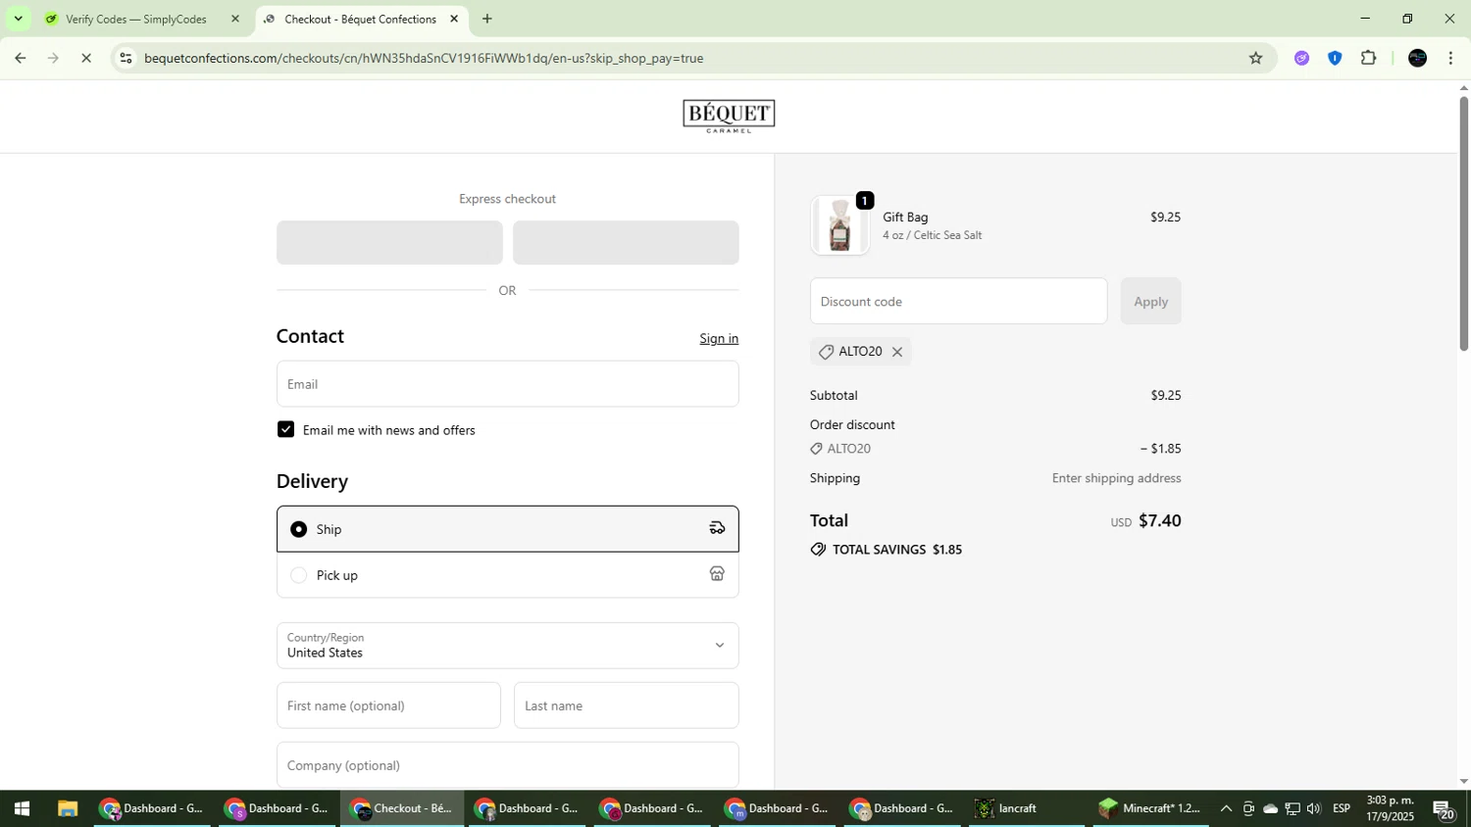Click the Email input field
This screenshot has height=827, width=1471.
(507, 384)
